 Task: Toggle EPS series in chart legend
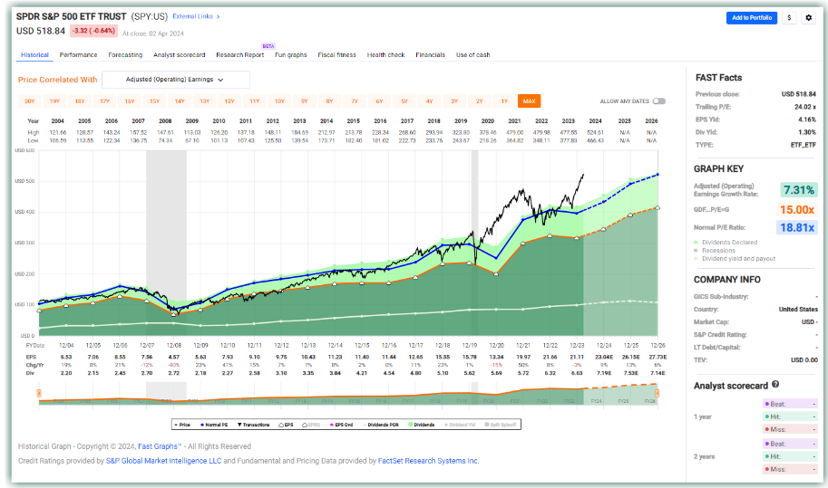coord(286,425)
